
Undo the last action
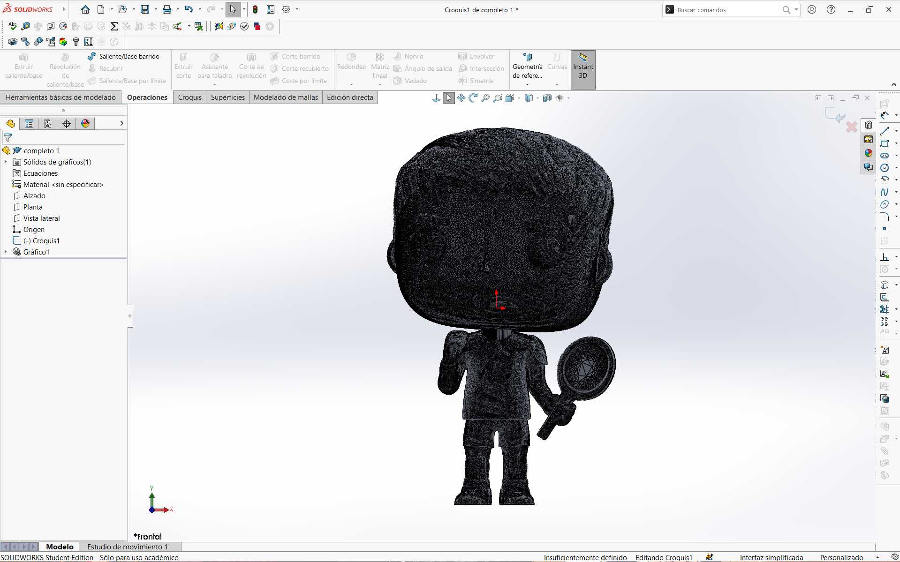coord(189,9)
